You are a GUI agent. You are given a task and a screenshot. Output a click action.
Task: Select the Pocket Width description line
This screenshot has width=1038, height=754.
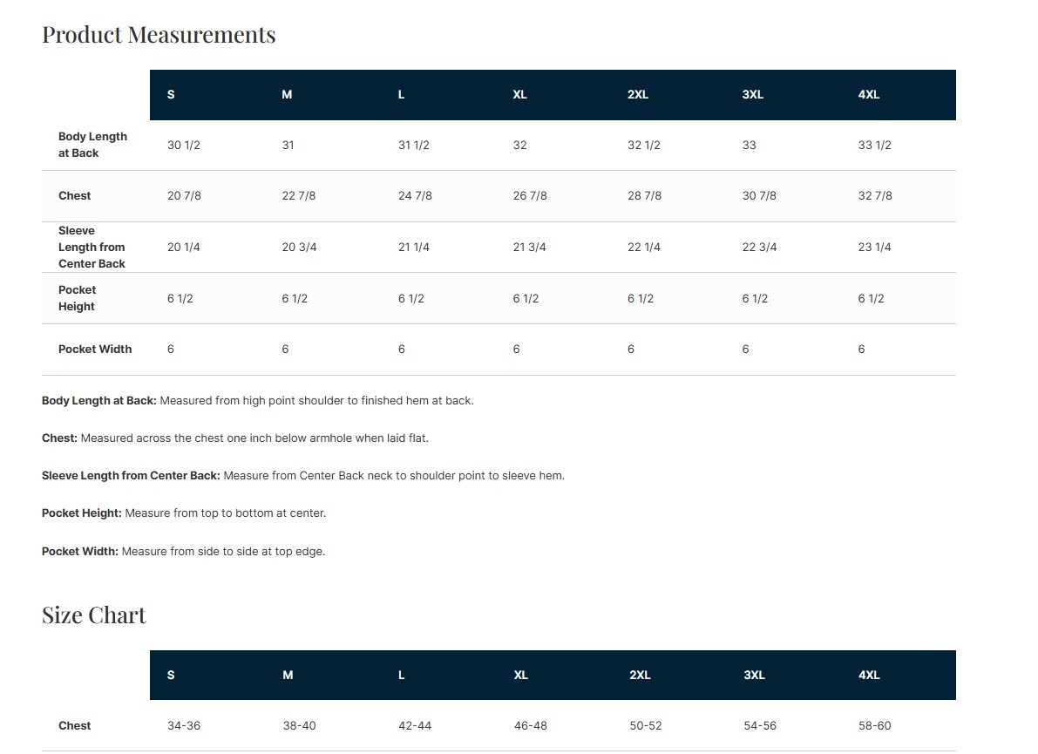pyautogui.click(x=183, y=552)
